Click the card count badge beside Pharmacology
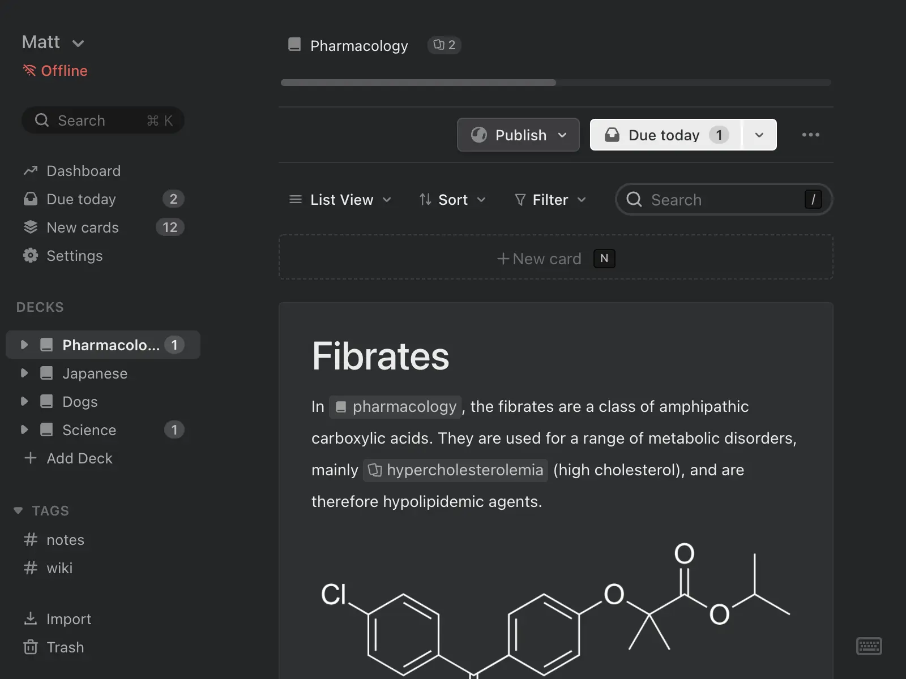Screen dimensions: 906x679 [444, 45]
